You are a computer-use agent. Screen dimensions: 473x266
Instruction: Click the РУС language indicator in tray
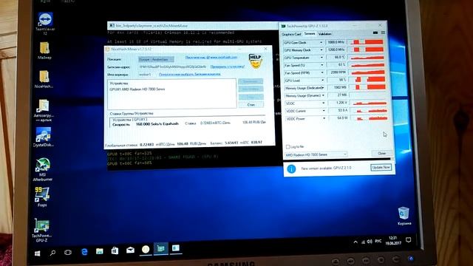click(378, 242)
